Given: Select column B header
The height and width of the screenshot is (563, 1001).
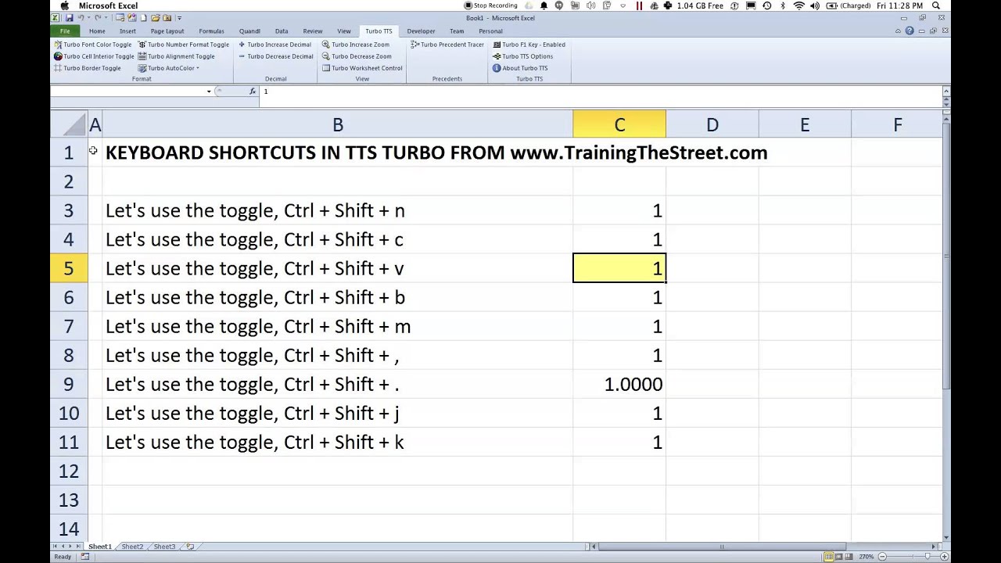Looking at the screenshot, I should pos(337,125).
